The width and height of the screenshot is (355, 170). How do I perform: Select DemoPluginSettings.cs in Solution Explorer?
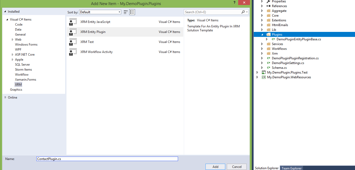pyautogui.click(x=288, y=63)
